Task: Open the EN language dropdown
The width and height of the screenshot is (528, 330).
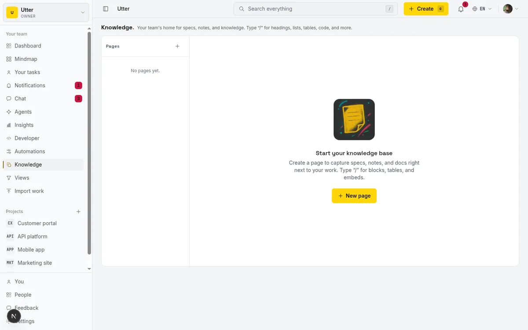Action: [482, 9]
